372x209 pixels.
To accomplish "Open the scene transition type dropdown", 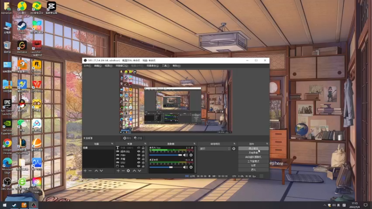I will (x=215, y=149).
